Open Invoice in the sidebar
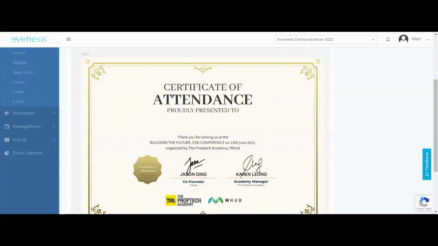This screenshot has height=246, width=438. click(x=19, y=53)
